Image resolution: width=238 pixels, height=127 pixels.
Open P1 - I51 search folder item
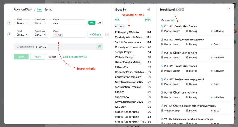point(190,106)
